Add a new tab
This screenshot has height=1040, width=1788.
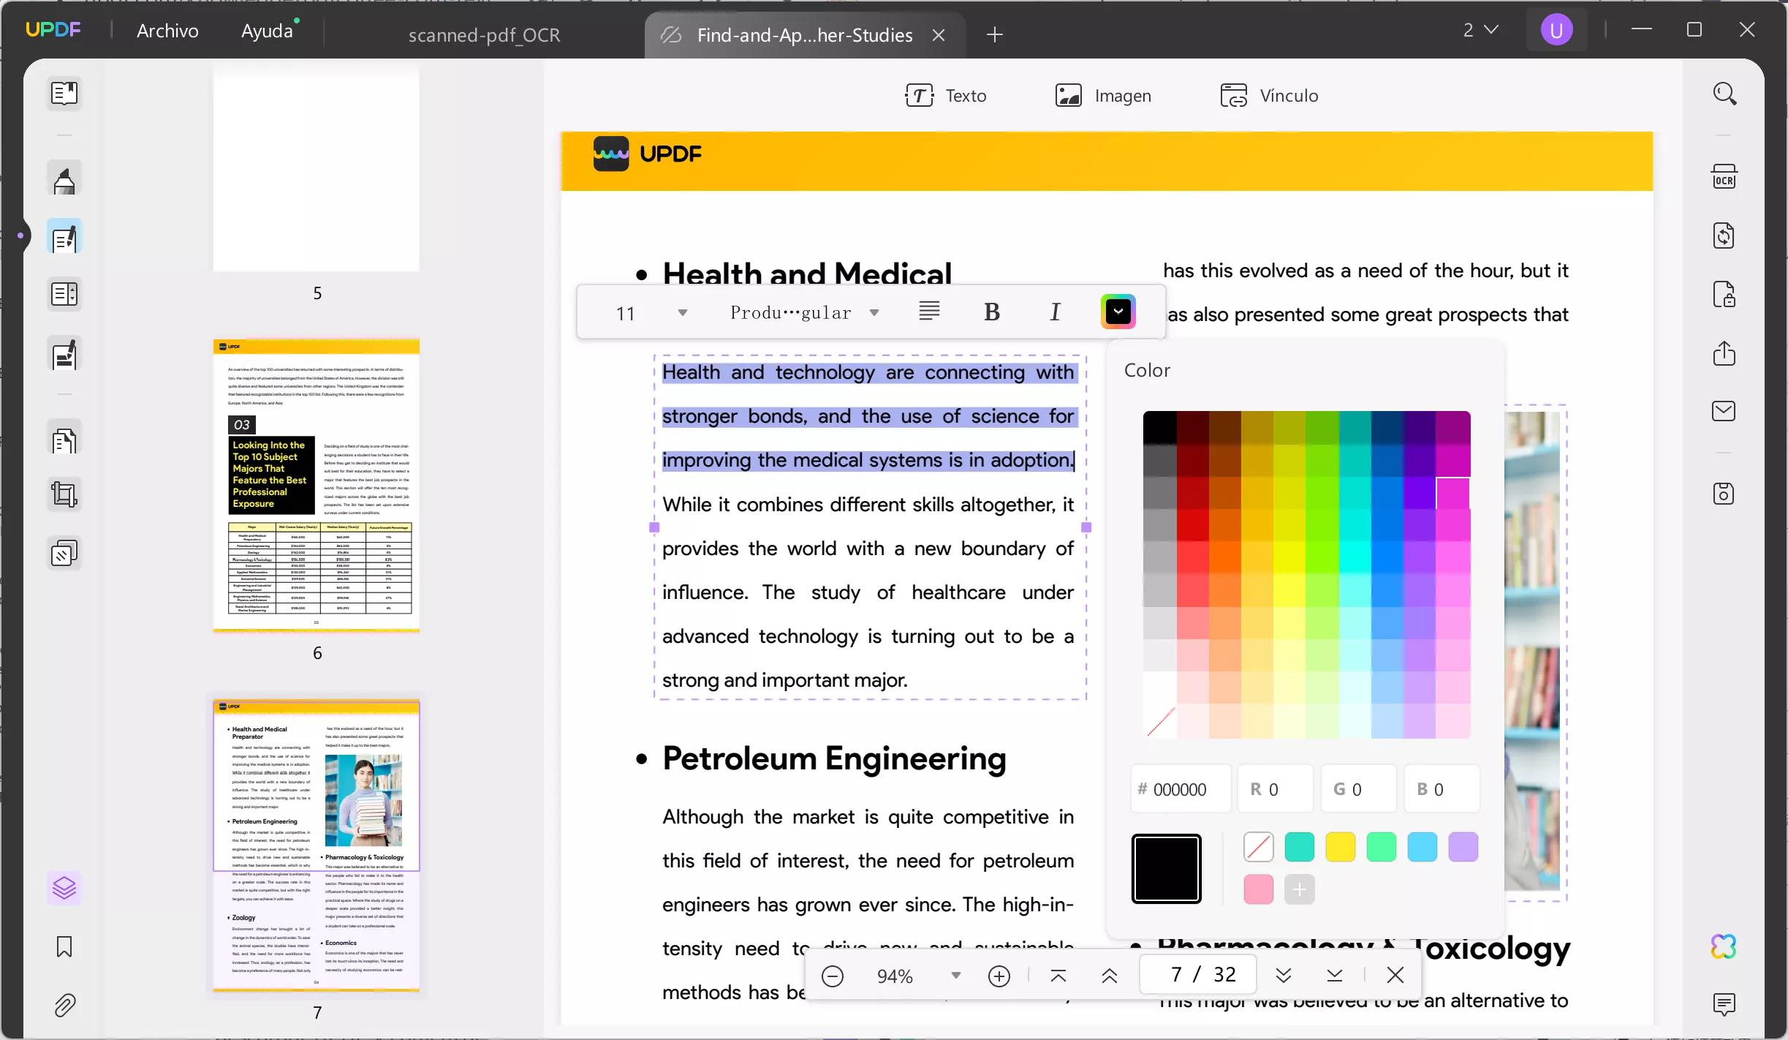click(994, 34)
